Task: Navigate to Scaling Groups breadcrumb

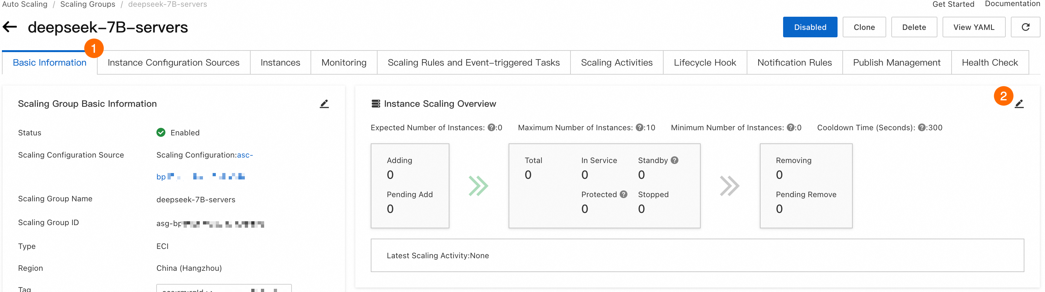Action: [88, 5]
